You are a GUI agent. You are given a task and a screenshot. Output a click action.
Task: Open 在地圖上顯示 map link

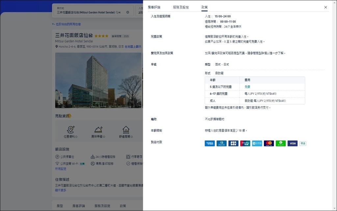pyautogui.click(x=133, y=46)
